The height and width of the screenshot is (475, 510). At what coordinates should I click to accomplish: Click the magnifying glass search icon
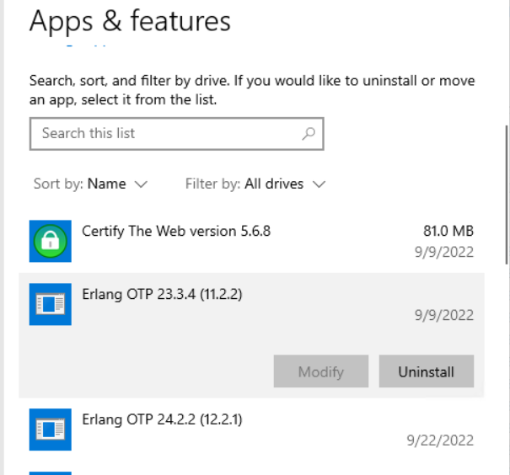tap(309, 133)
